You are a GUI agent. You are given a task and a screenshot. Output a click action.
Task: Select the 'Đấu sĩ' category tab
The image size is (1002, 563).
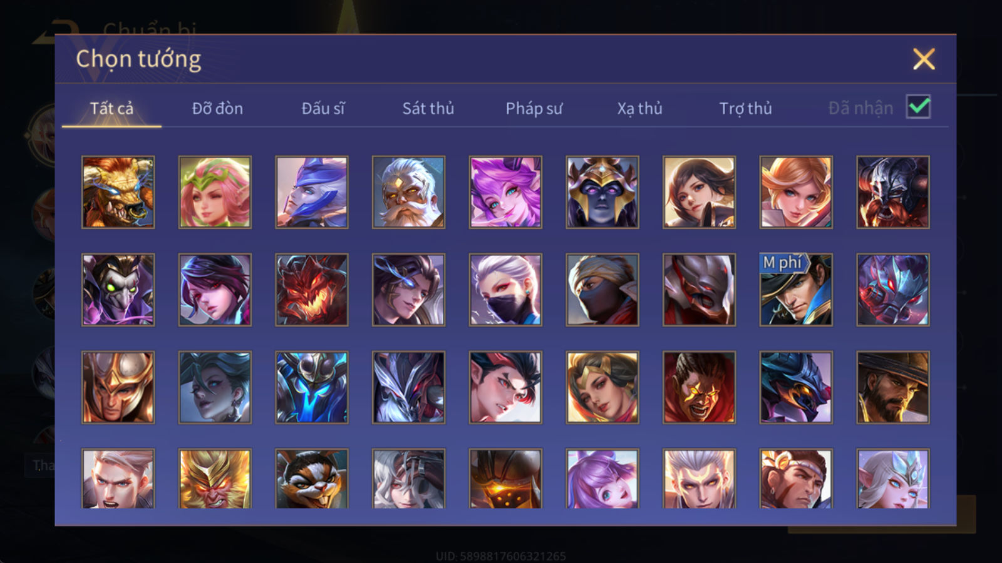point(323,108)
